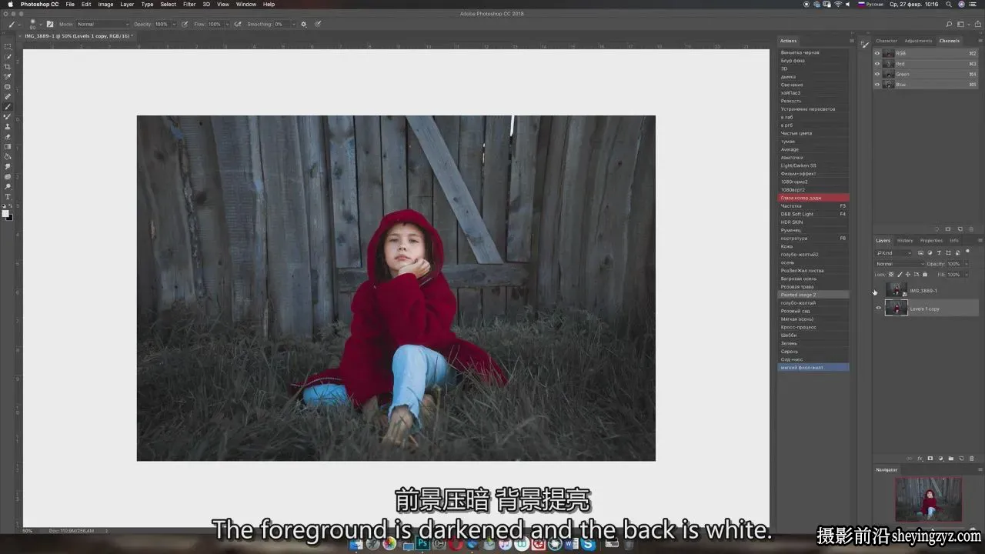The width and height of the screenshot is (985, 554).
Task: Switch to the History tab
Action: [x=905, y=240]
